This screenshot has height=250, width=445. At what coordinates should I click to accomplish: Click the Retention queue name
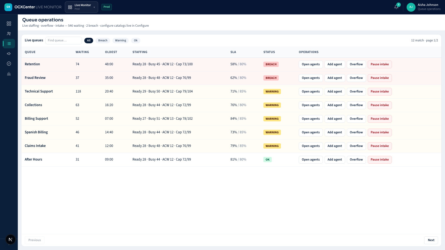tap(32, 64)
